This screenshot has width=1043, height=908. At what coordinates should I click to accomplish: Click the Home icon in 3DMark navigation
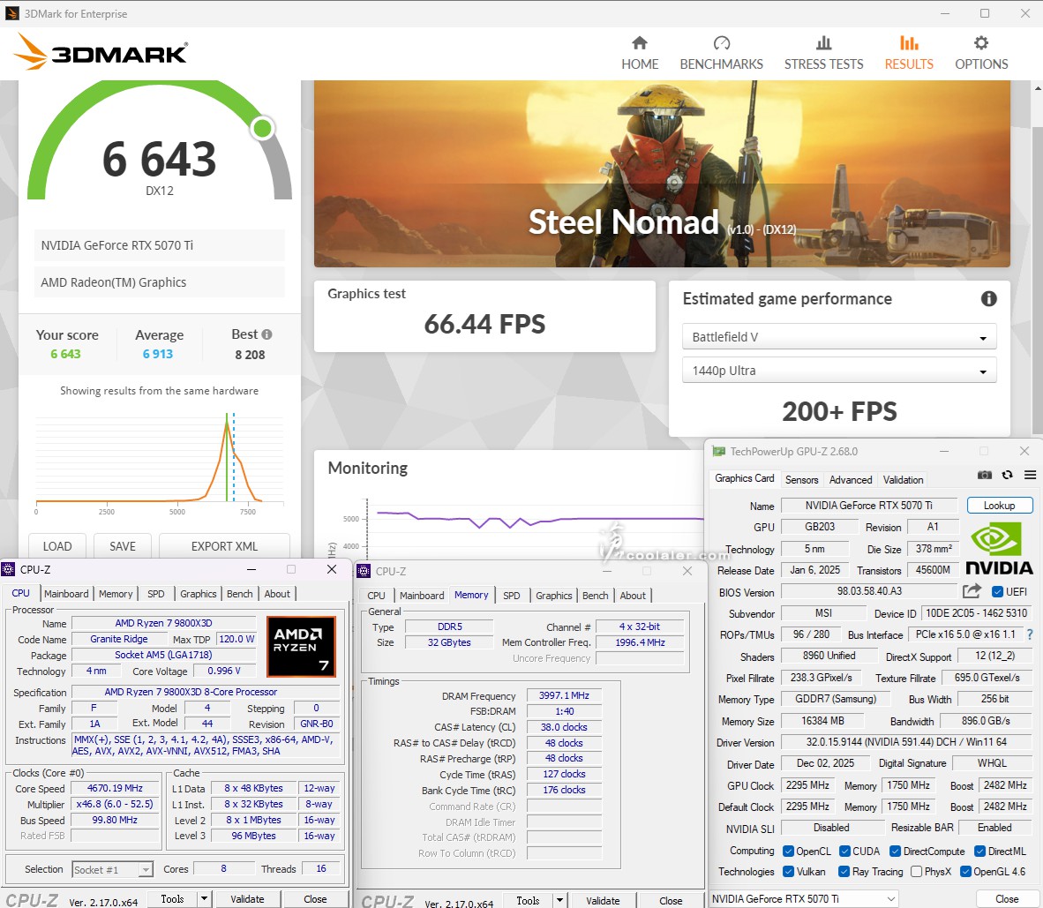tap(640, 43)
